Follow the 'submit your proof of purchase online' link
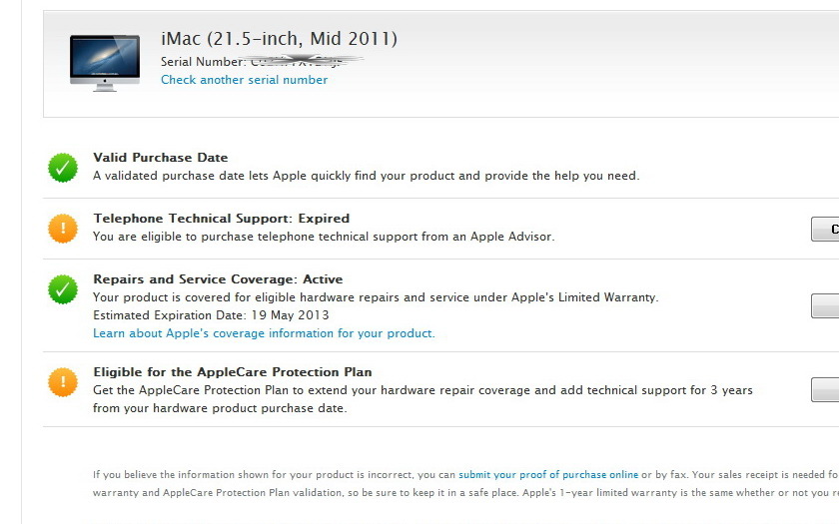839x524 pixels. [x=548, y=475]
